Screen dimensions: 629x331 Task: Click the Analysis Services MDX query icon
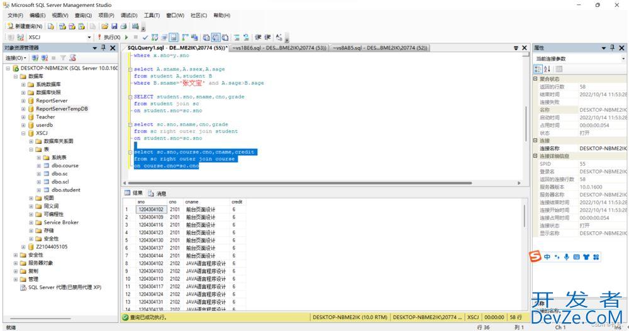tap(62, 26)
